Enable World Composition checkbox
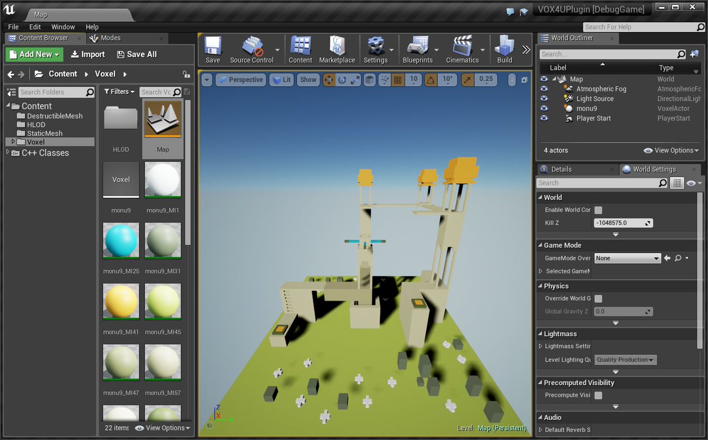 (598, 210)
